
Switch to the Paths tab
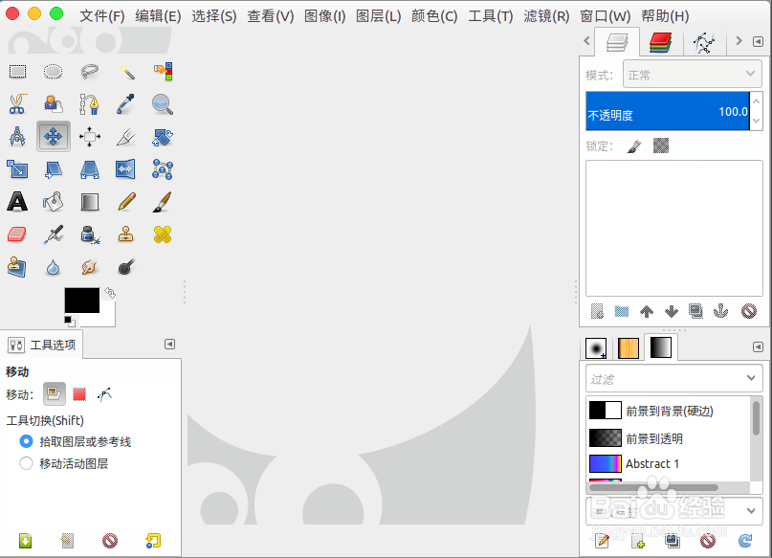point(704,43)
